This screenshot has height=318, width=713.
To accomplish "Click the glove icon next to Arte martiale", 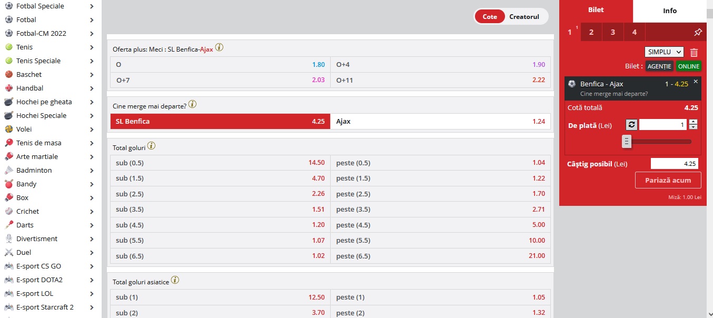I will (x=9, y=156).
